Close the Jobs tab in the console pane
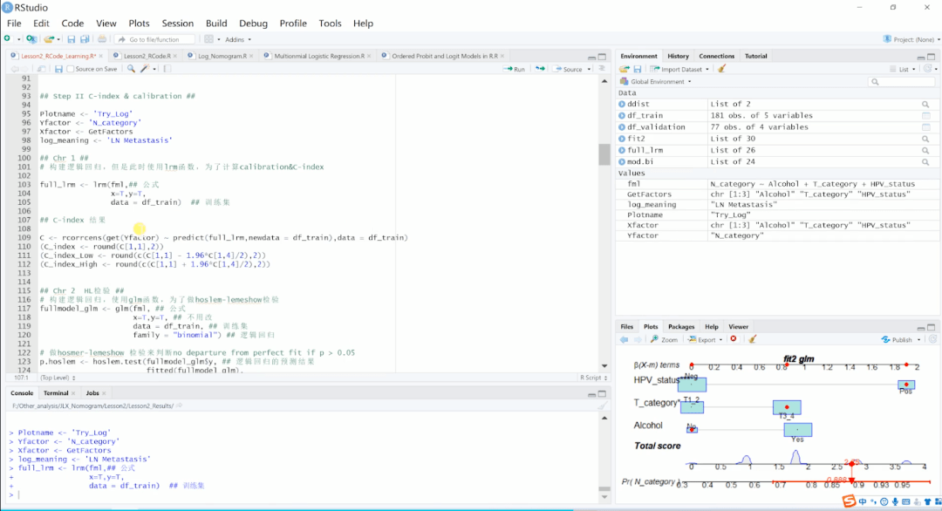This screenshot has height=511, width=942. (x=104, y=393)
